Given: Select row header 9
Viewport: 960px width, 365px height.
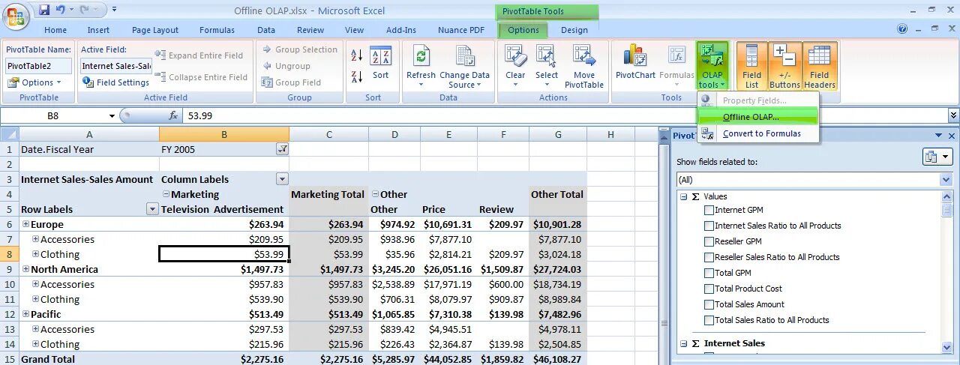Looking at the screenshot, I should (9, 269).
